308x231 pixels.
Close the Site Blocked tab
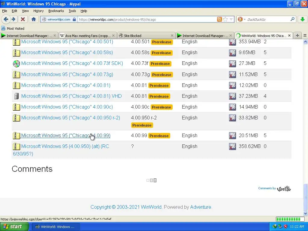(x=172, y=35)
